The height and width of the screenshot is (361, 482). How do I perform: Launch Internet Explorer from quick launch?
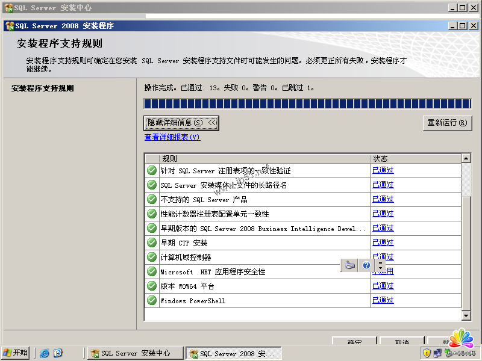pyautogui.click(x=45, y=353)
